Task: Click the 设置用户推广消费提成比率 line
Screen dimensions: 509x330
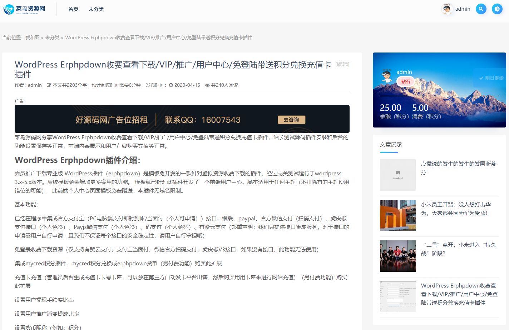Action: pos(47,314)
